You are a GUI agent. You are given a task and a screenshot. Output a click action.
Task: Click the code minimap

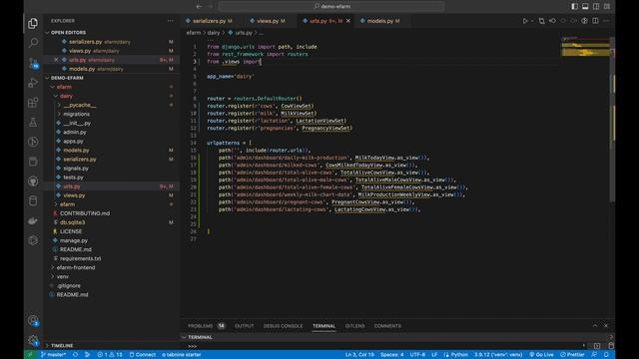(585, 47)
